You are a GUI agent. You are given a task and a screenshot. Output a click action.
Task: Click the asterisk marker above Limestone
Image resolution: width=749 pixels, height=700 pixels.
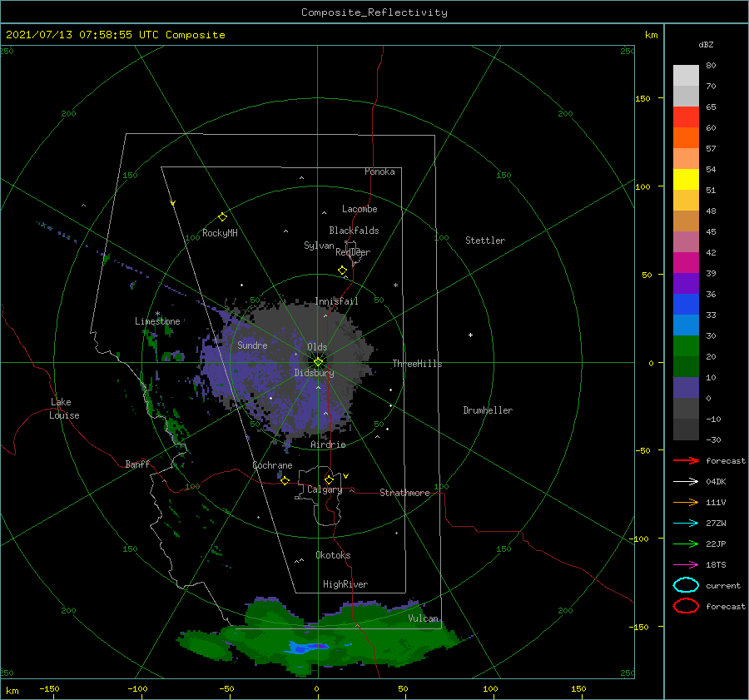(x=157, y=314)
